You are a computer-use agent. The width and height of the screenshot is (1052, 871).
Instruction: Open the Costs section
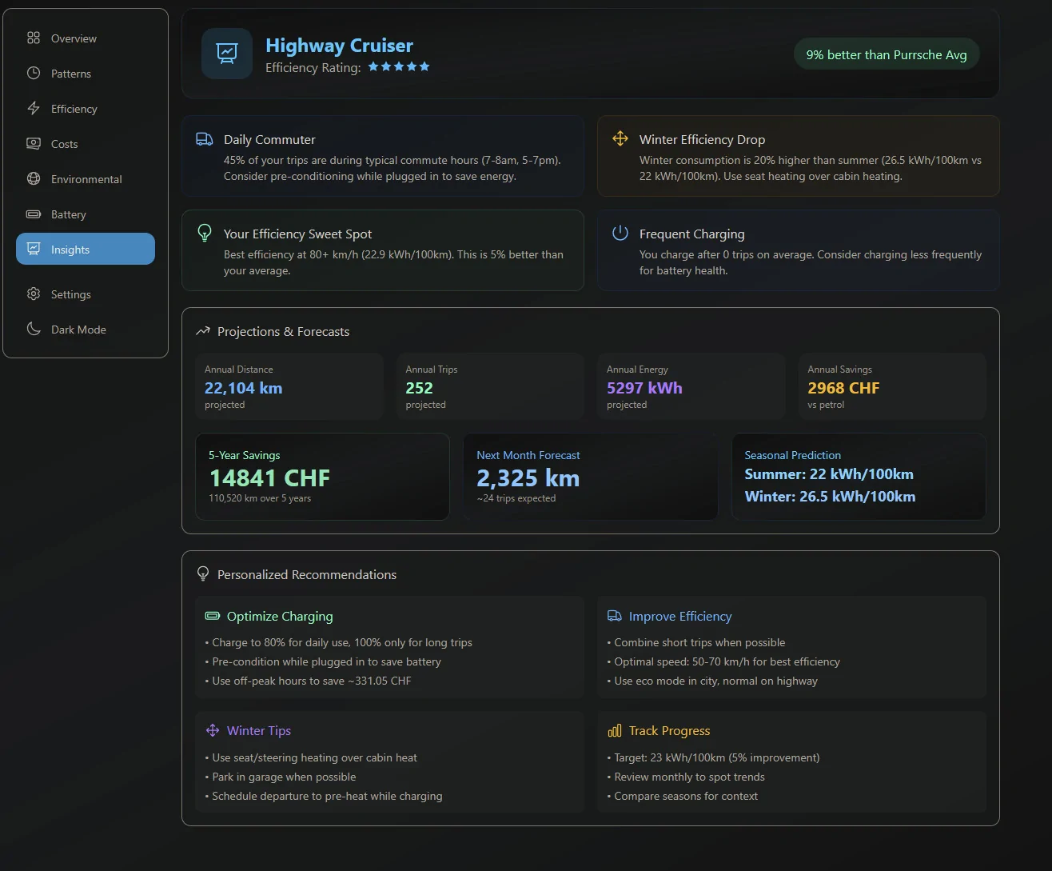tap(86, 144)
